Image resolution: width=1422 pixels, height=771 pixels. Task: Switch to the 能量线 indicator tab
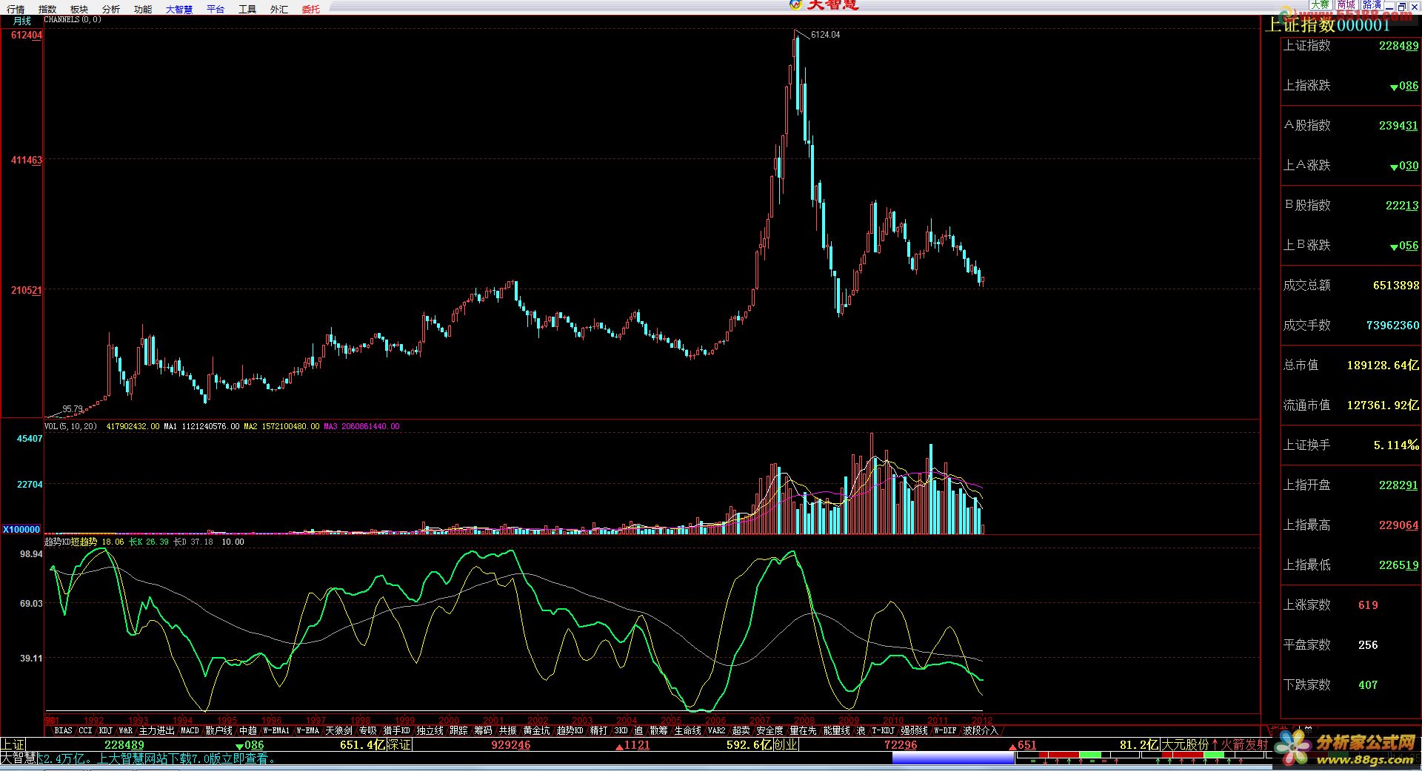(x=836, y=730)
